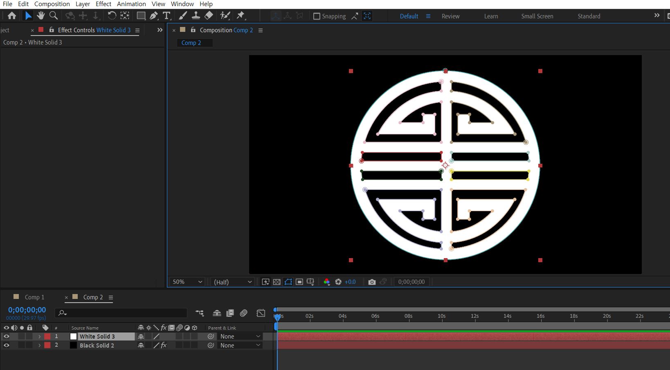Viewport: 670px width, 370px height.
Task: Toggle visibility of the Black Solid 2 layer
Action: [6, 345]
